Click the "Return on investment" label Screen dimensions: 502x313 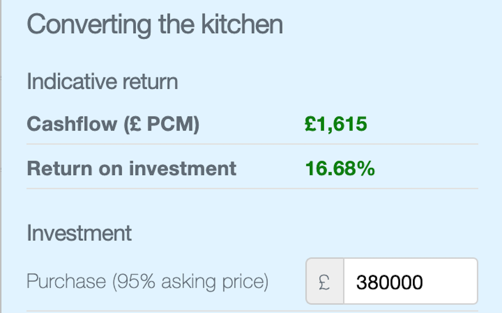(x=131, y=168)
